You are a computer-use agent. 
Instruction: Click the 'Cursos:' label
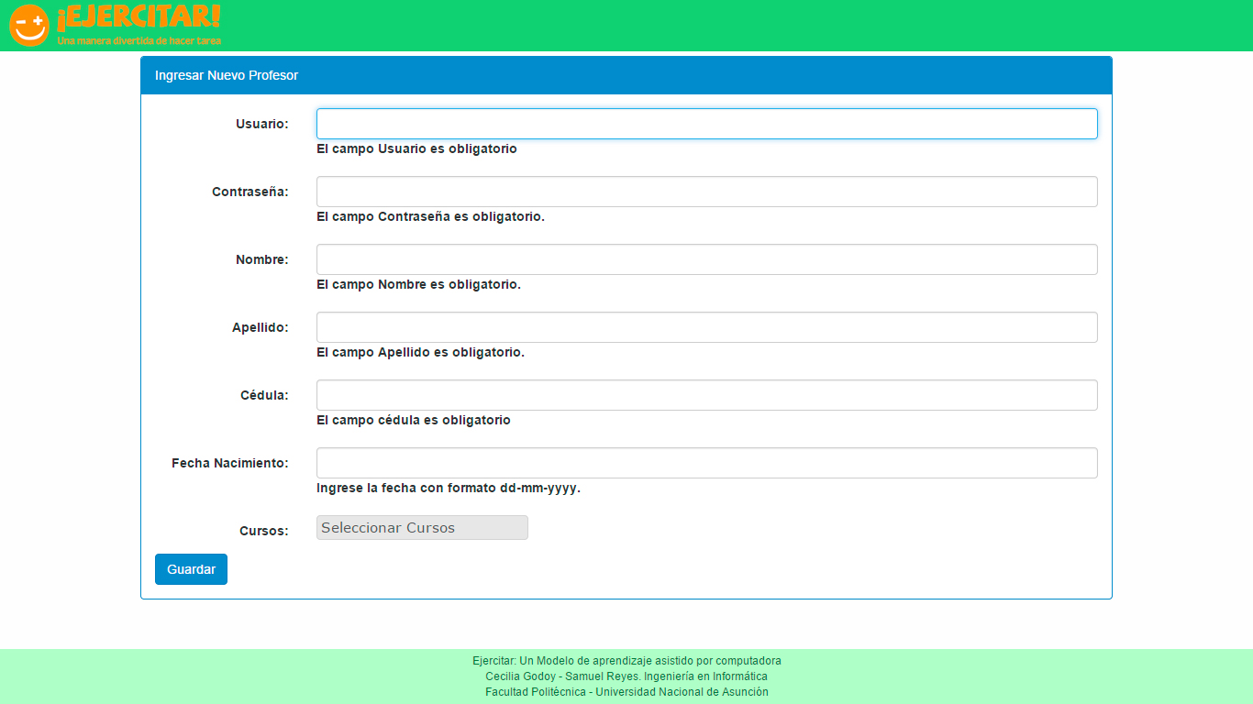(263, 531)
